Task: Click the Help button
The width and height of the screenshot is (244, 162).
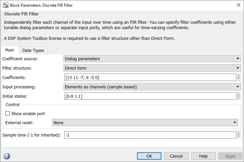Action: (x=203, y=156)
